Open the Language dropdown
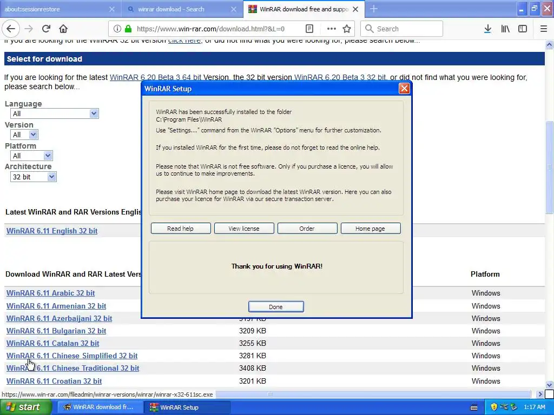Viewport: 554px width, 415px height. coord(55,113)
